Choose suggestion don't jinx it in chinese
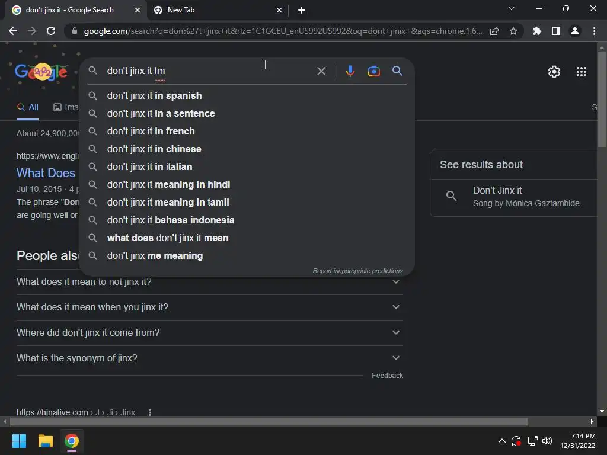607x455 pixels. click(x=247, y=149)
